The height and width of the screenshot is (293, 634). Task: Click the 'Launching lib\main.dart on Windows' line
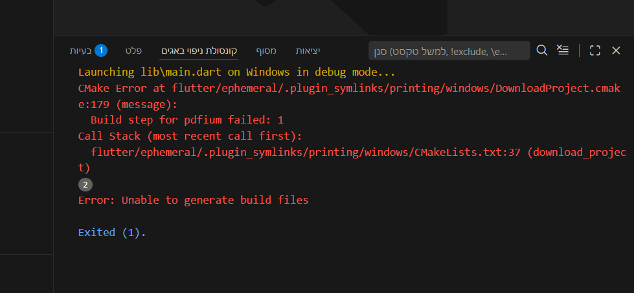coord(236,72)
